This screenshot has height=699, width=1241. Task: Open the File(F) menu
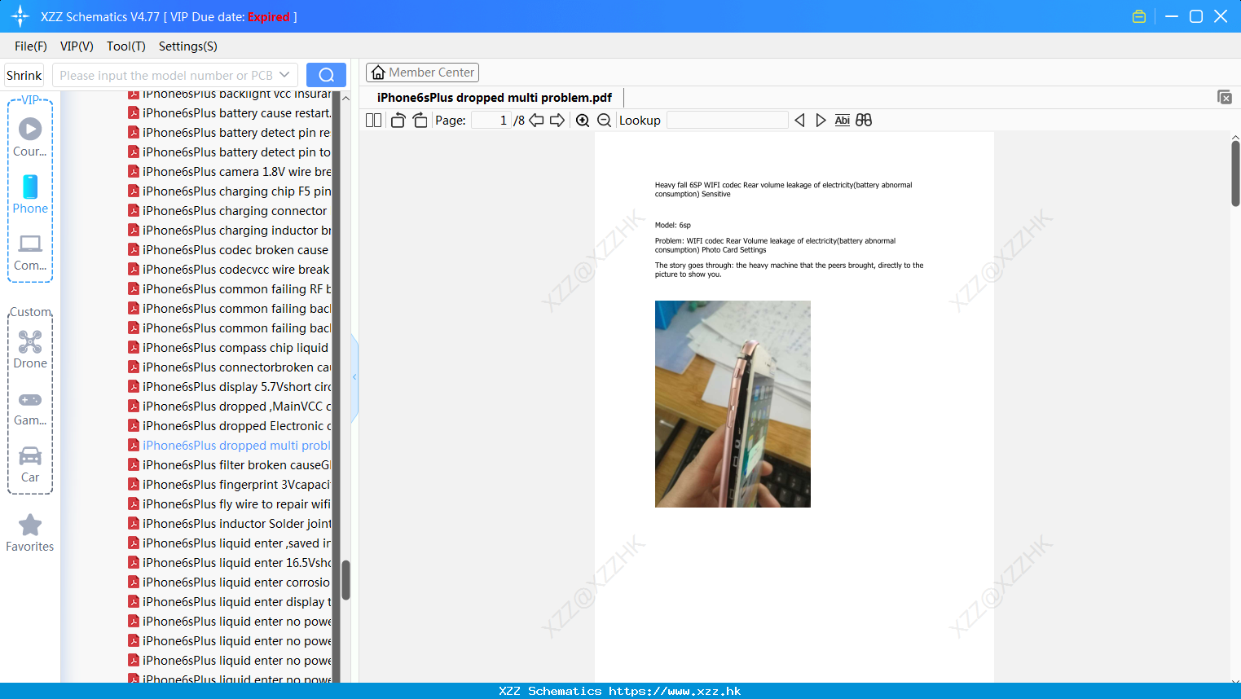[x=31, y=46]
